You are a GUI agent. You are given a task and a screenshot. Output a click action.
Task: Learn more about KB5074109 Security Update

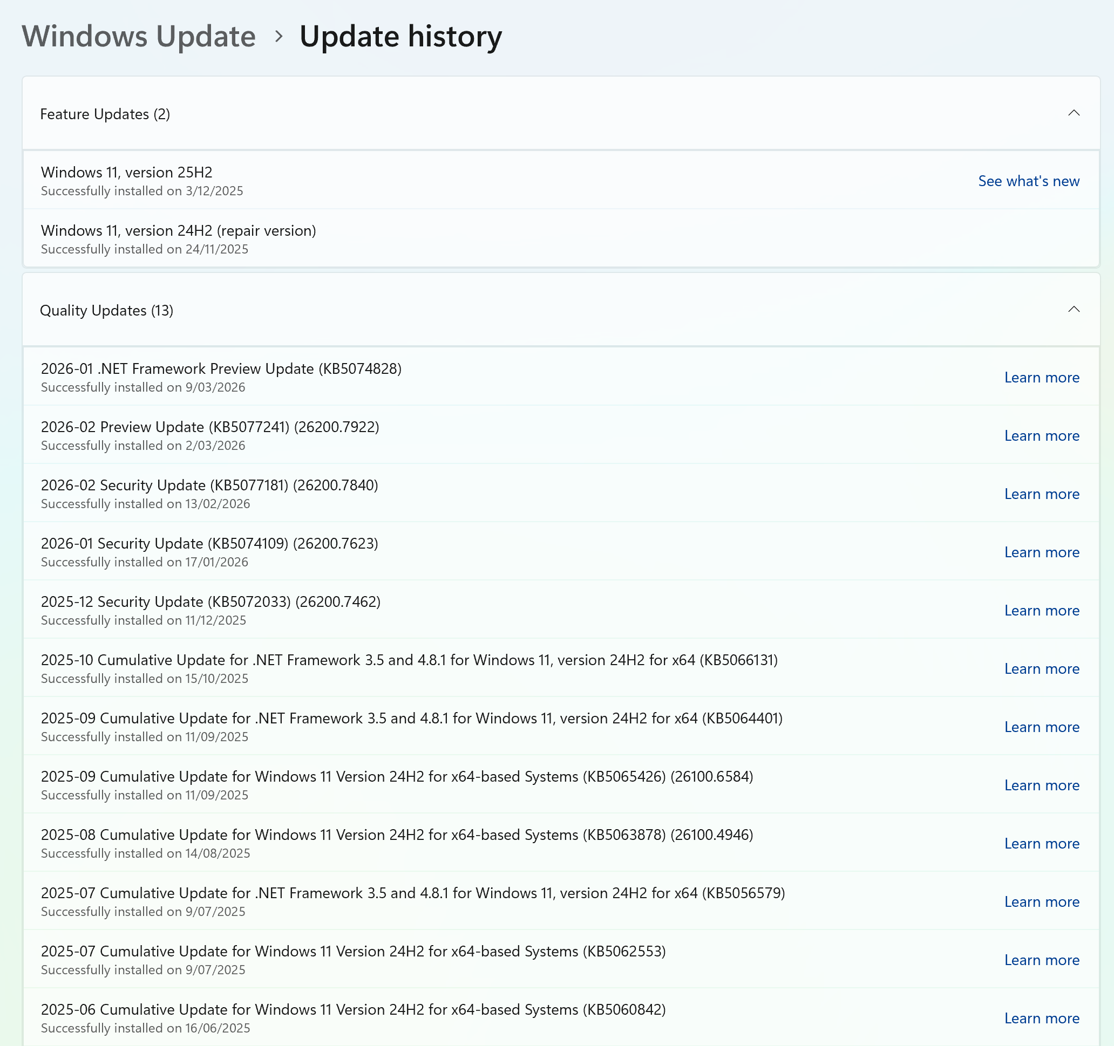[x=1041, y=552]
